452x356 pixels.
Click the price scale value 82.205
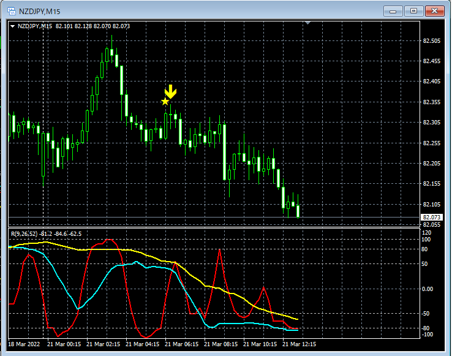tap(432, 163)
